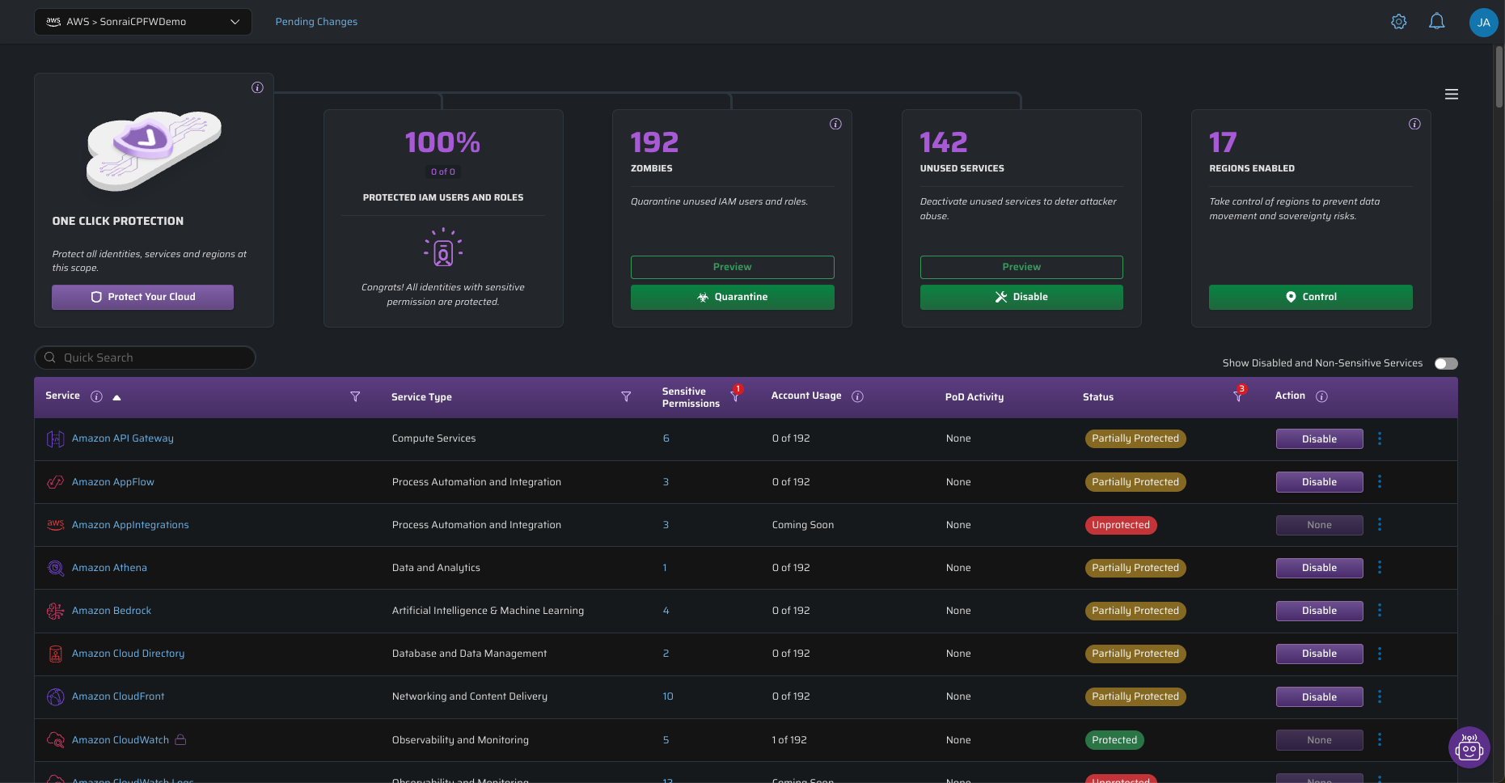Open AWS SonraiCPFWDemo scope dropdown
The image size is (1505, 783).
click(143, 22)
